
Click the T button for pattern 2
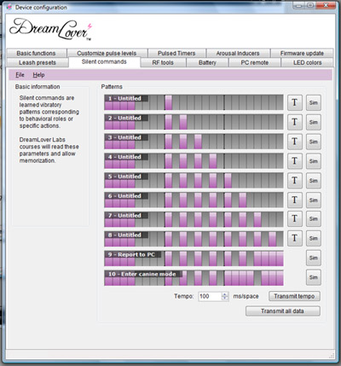(x=295, y=122)
